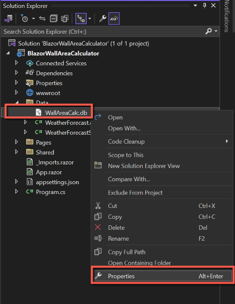Click the magnifier search icon

pyautogui.click(x=208, y=31)
